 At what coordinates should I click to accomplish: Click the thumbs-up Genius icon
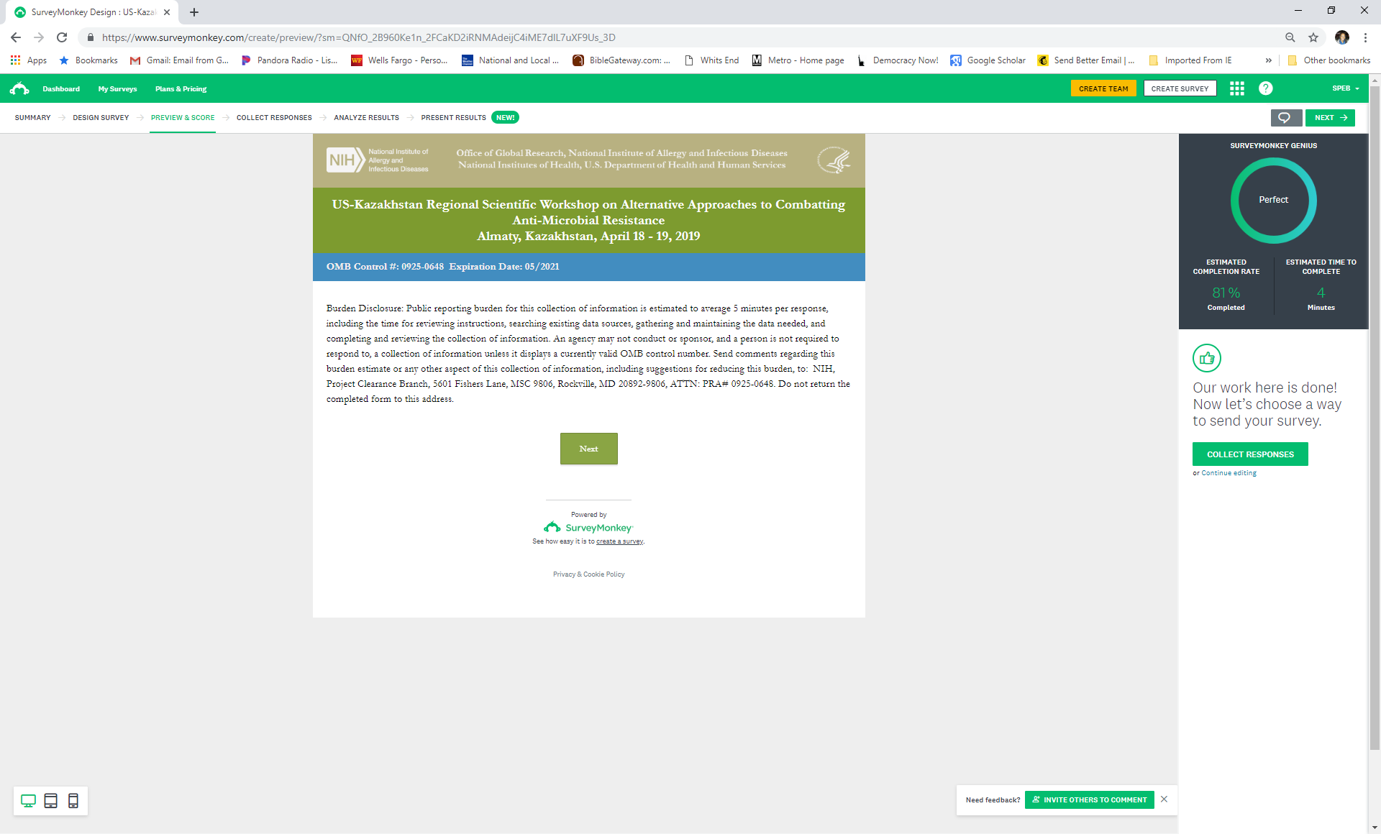(1206, 358)
